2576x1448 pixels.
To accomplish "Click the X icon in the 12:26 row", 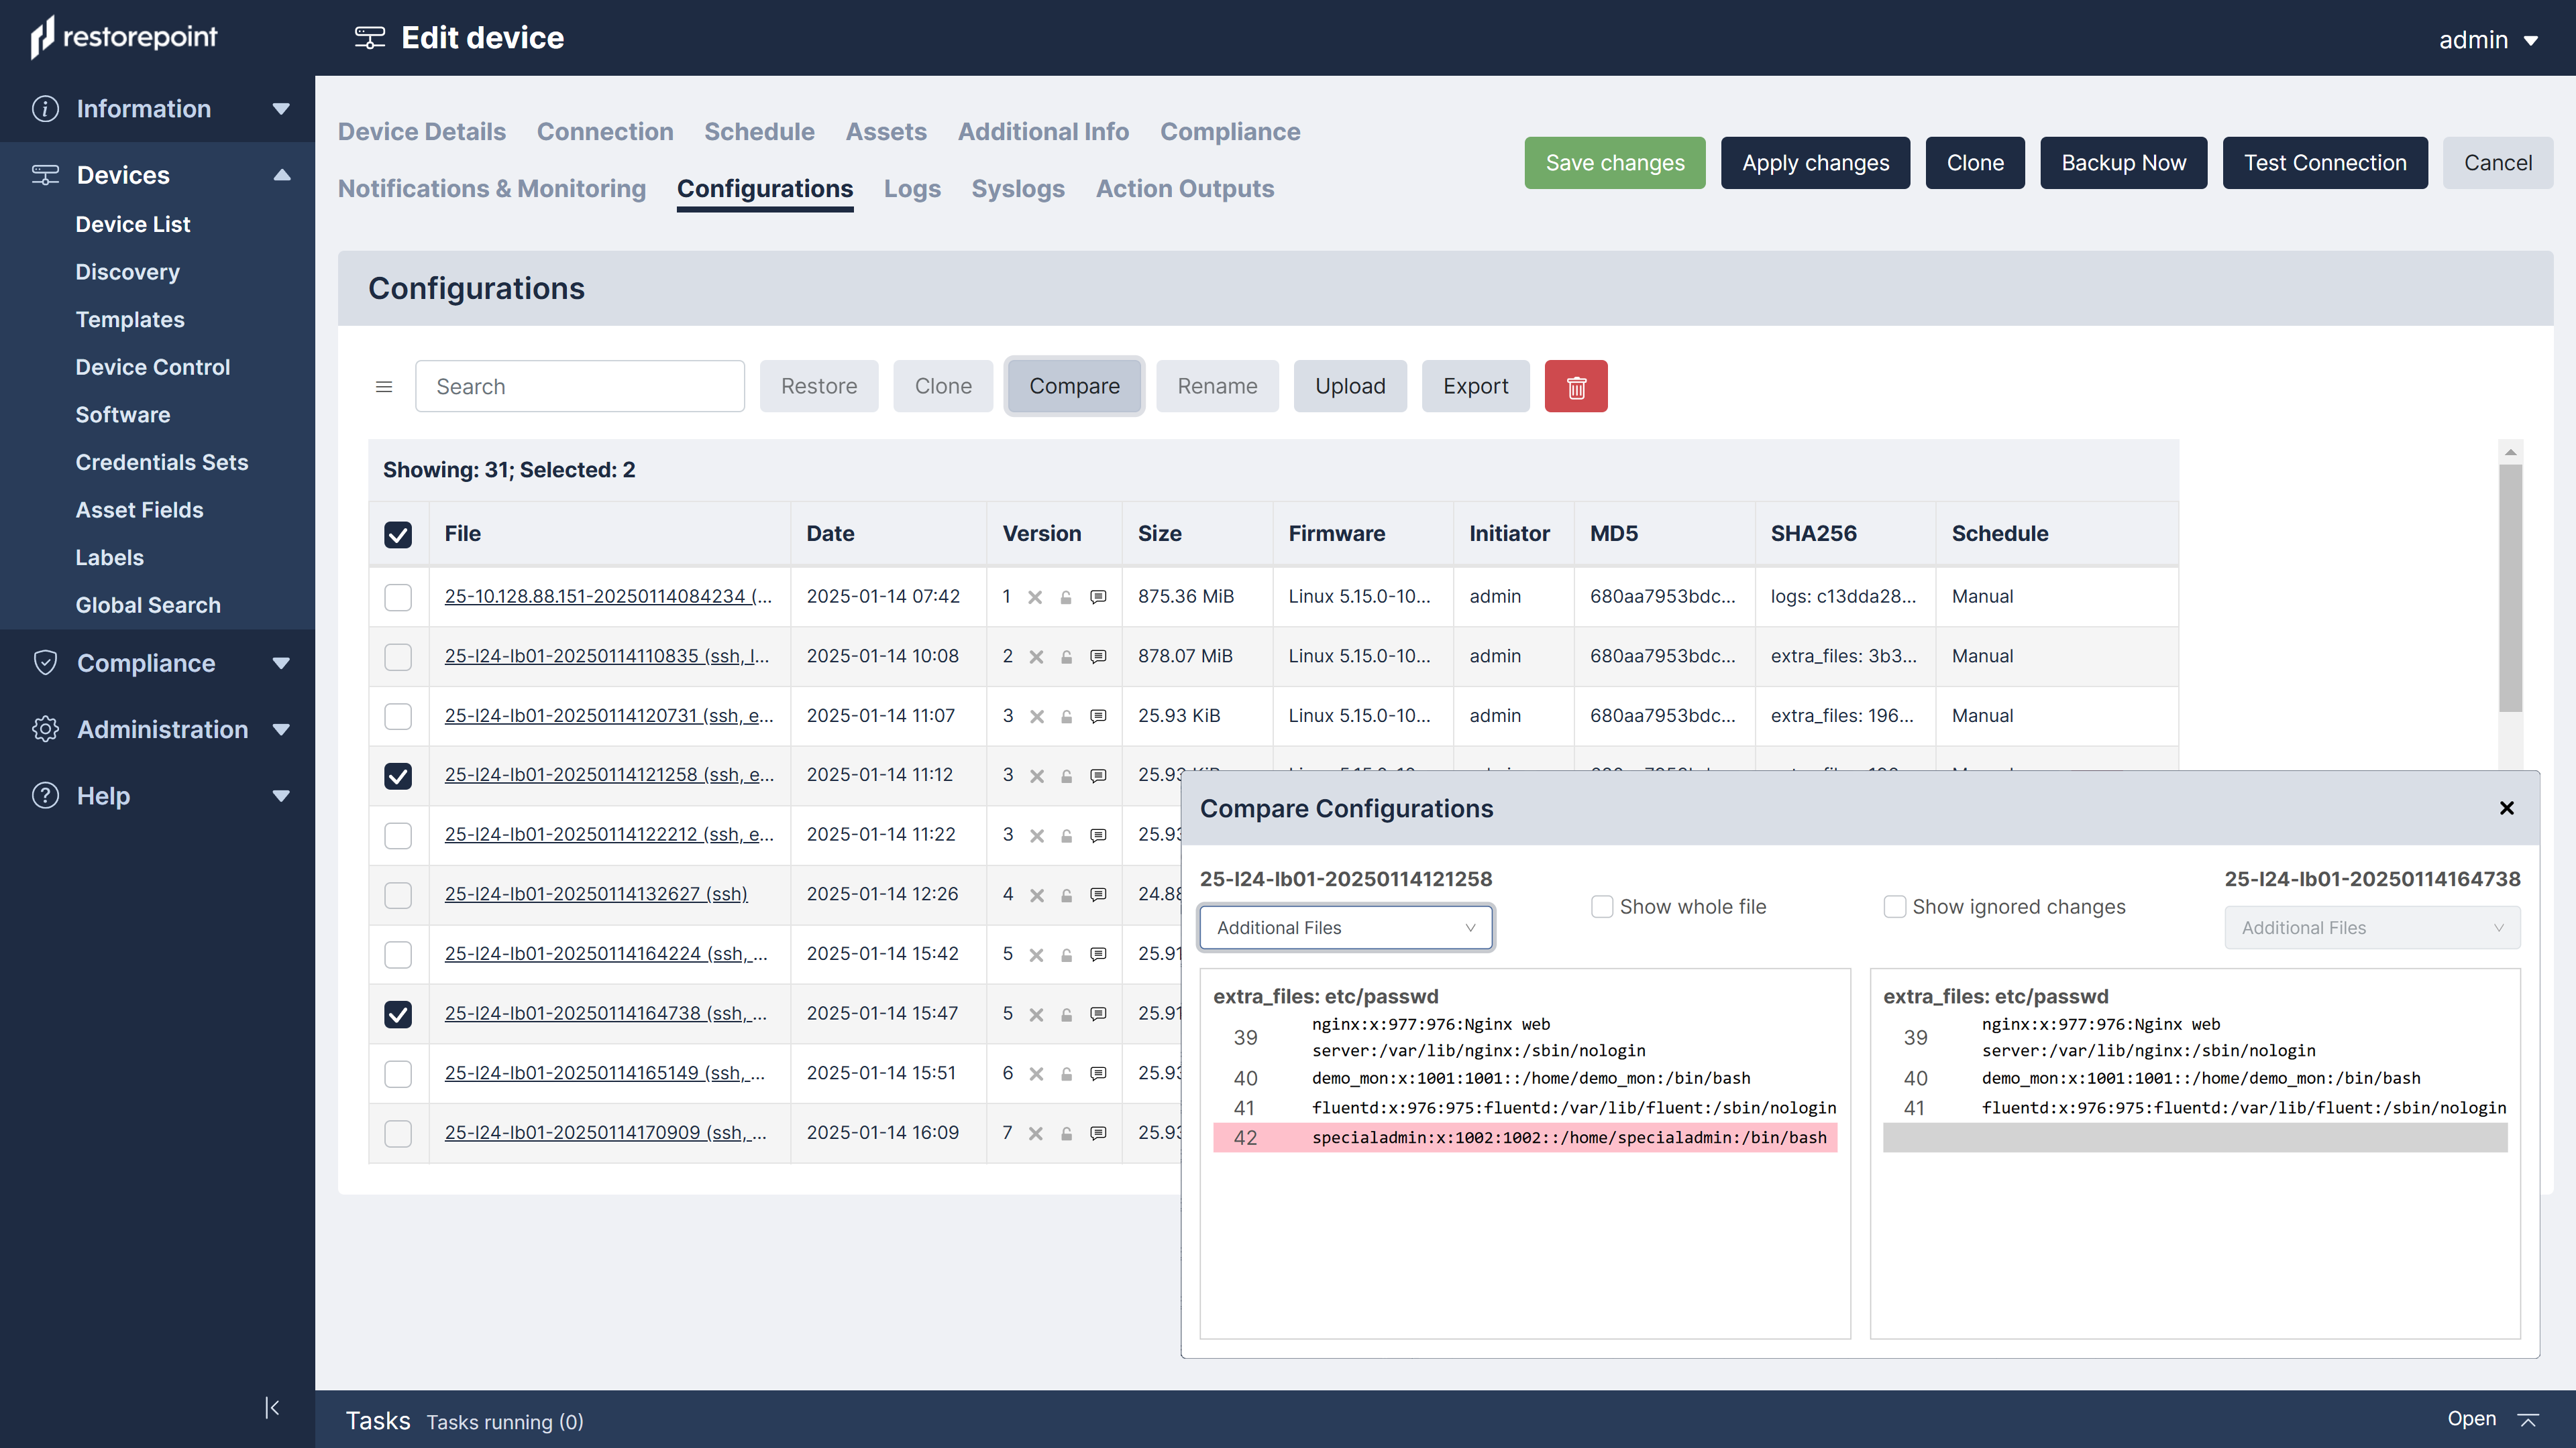I will [1037, 896].
